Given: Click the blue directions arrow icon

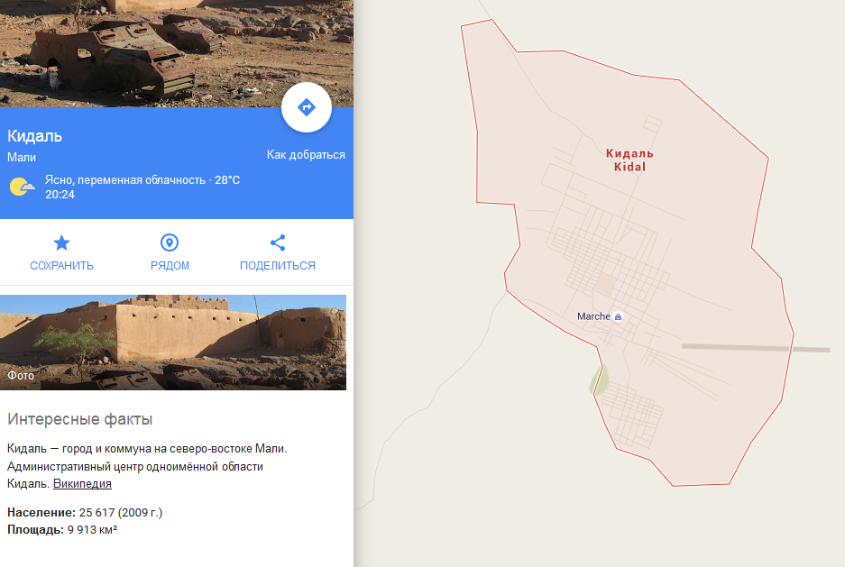Looking at the screenshot, I should tap(306, 107).
